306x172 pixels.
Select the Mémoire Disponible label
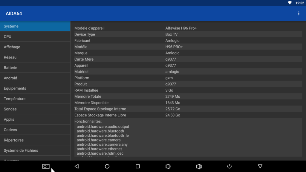pyautogui.click(x=91, y=103)
